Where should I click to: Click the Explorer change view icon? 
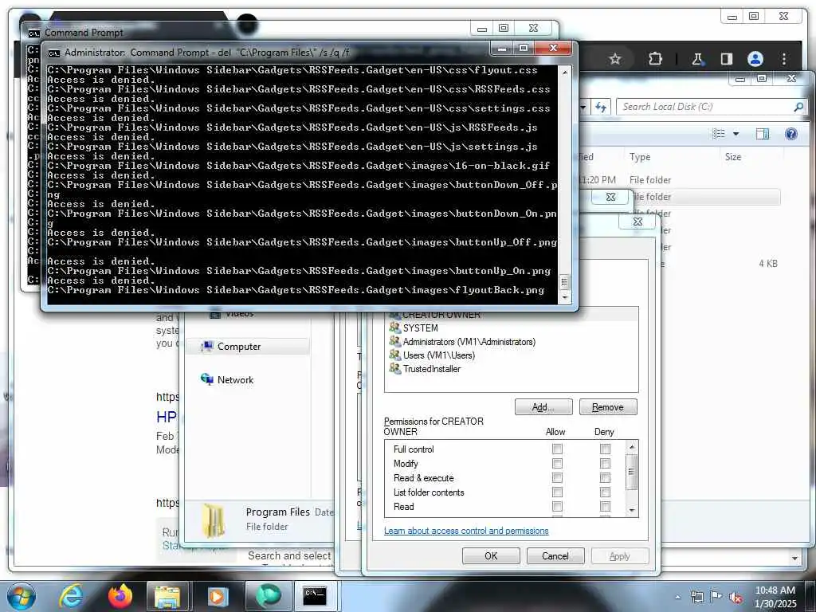tap(719, 134)
